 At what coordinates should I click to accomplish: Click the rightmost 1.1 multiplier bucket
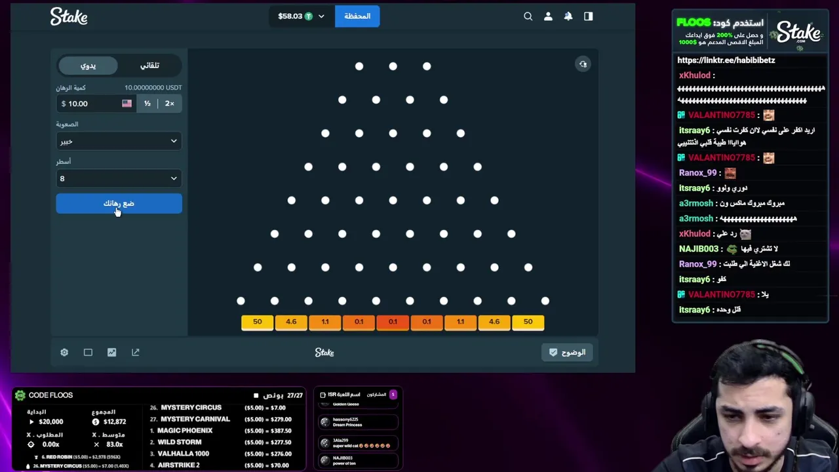coord(461,322)
